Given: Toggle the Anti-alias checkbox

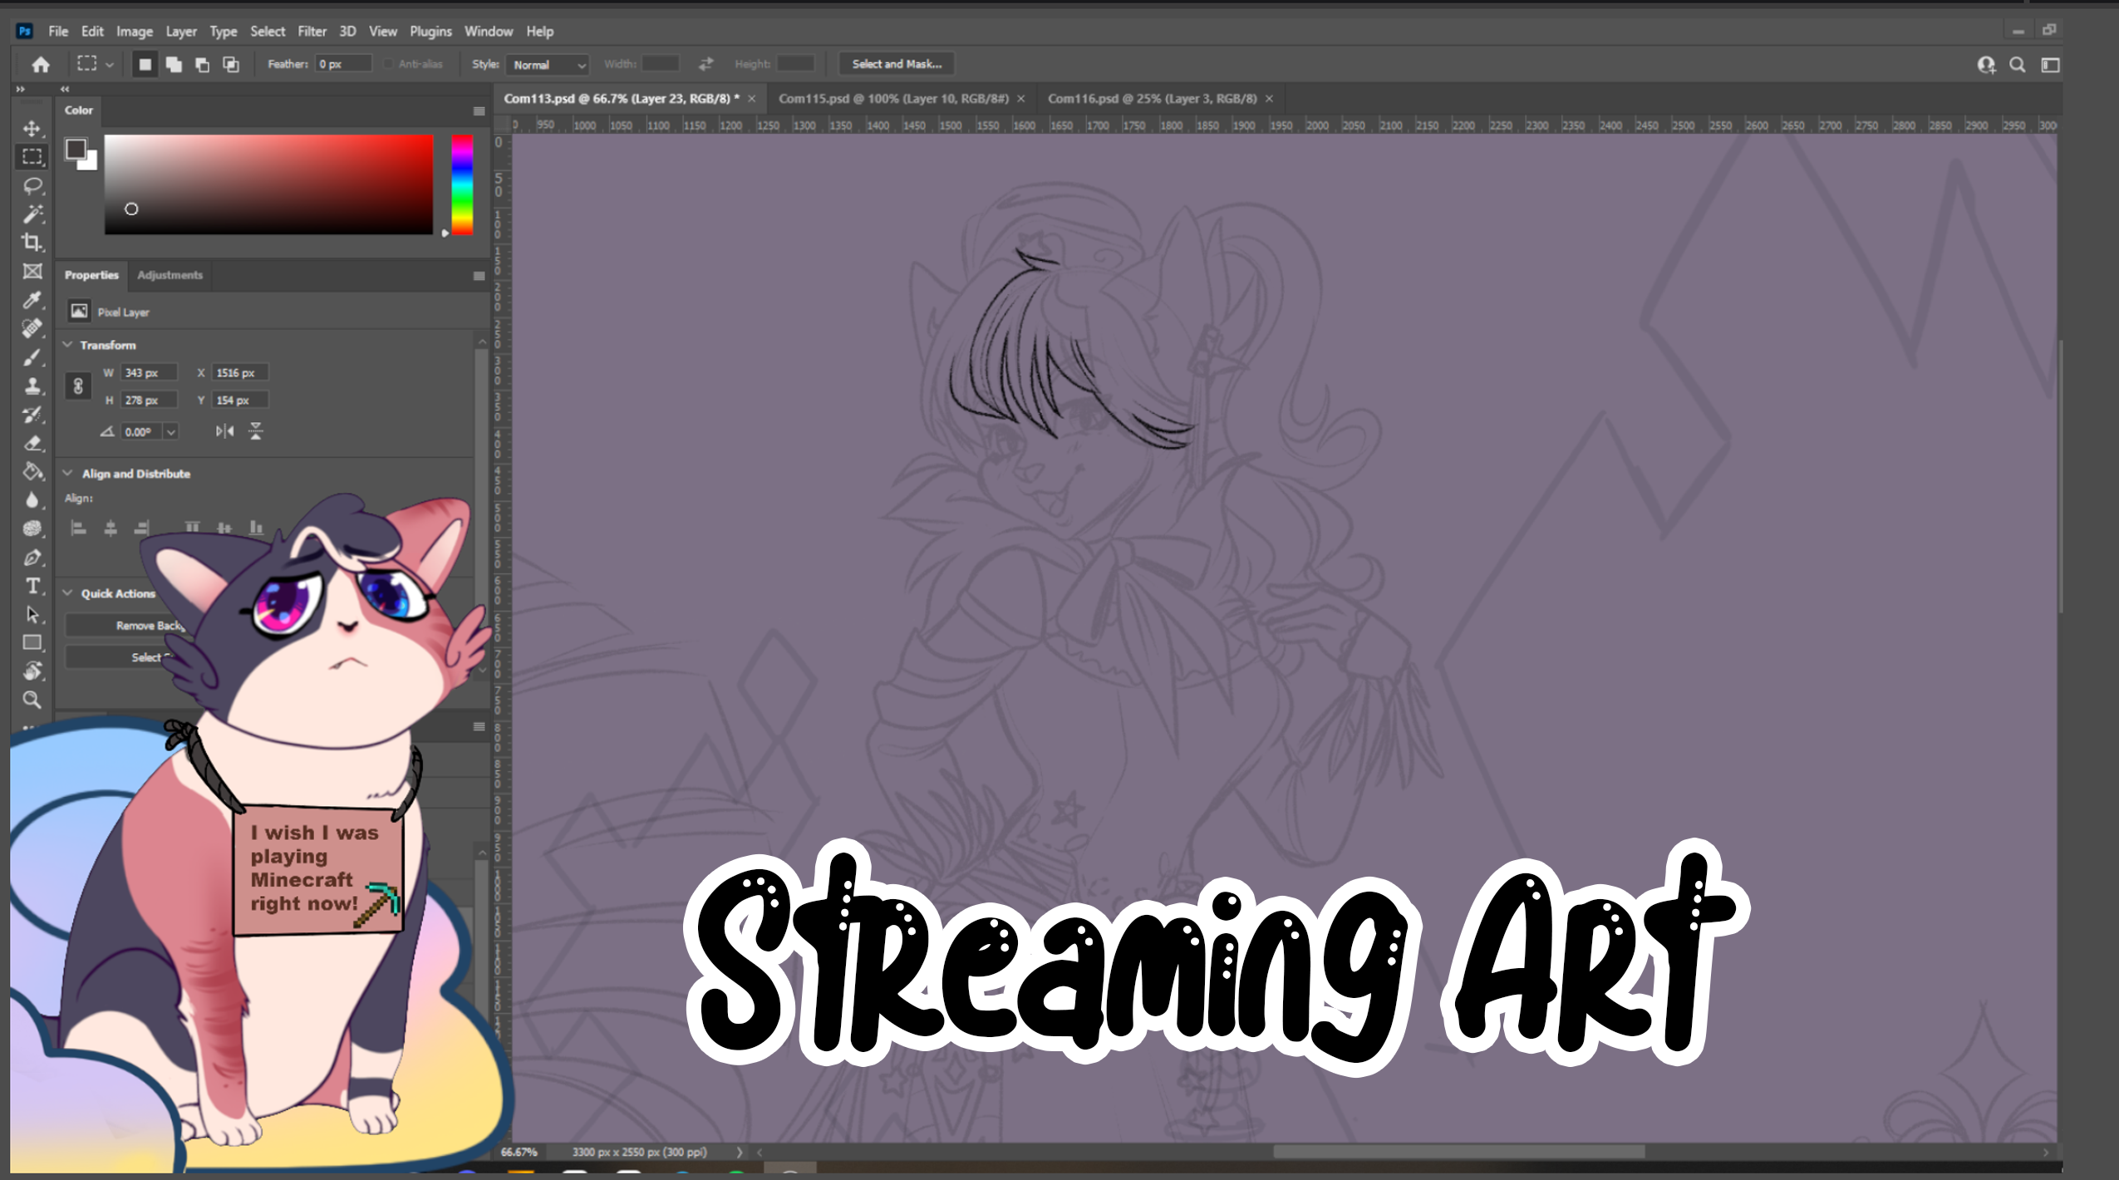Looking at the screenshot, I should [x=388, y=64].
